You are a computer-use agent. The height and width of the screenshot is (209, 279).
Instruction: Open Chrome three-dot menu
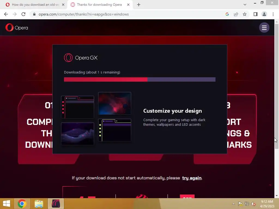[x=273, y=14]
